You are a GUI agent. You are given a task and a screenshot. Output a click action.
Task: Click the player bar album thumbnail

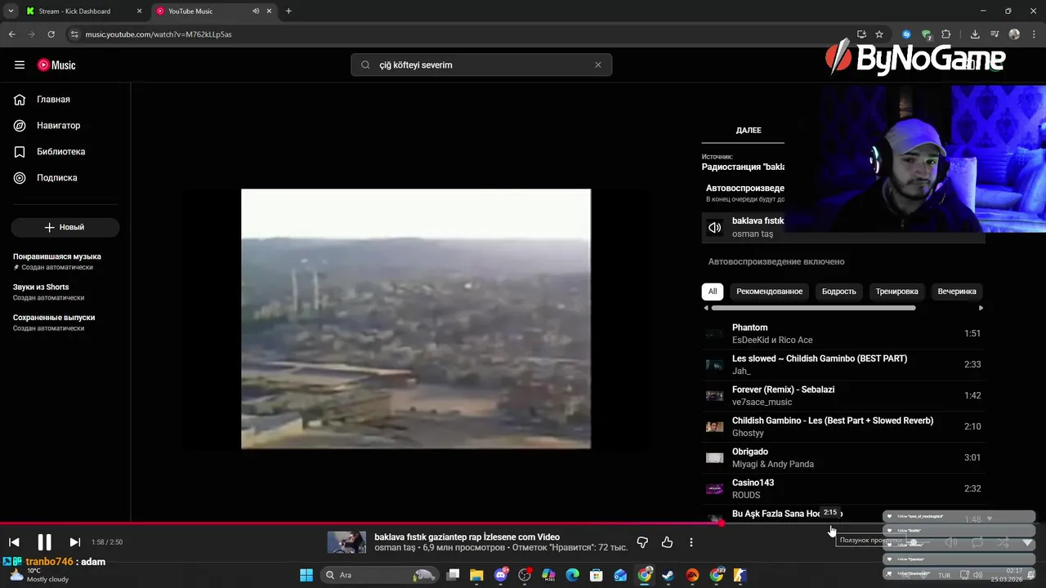346,542
